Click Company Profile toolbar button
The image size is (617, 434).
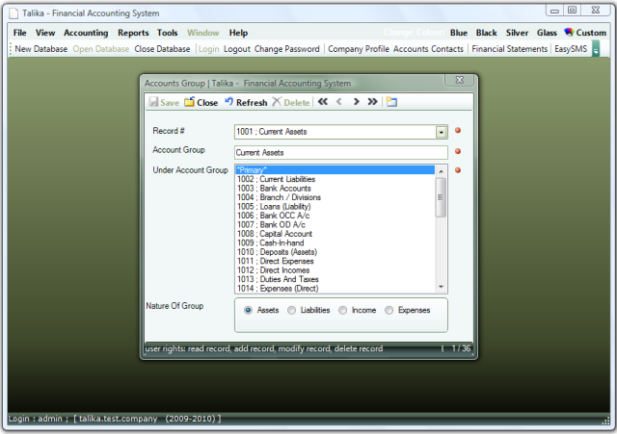(x=359, y=49)
